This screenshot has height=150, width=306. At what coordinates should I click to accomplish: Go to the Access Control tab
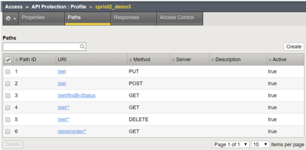(177, 18)
